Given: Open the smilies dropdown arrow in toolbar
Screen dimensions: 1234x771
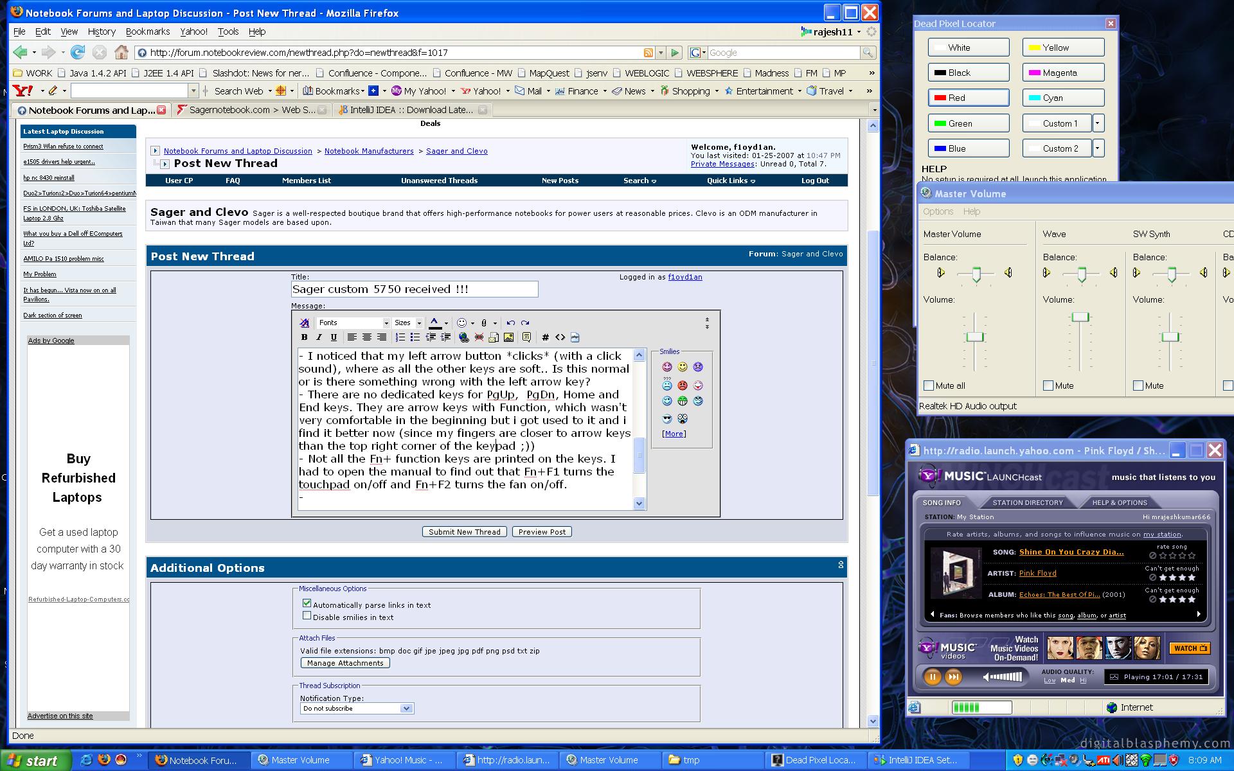Looking at the screenshot, I should point(472,323).
